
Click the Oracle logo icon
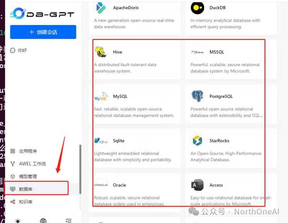101,185
